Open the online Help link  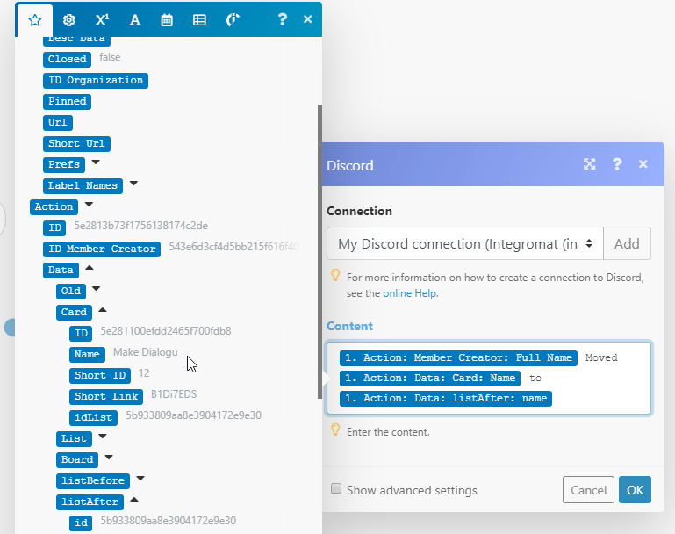[x=409, y=293]
